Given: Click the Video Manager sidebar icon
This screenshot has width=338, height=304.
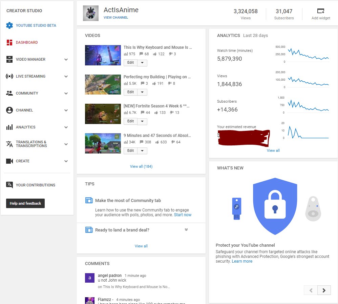Looking at the screenshot, I should pos(9,59).
